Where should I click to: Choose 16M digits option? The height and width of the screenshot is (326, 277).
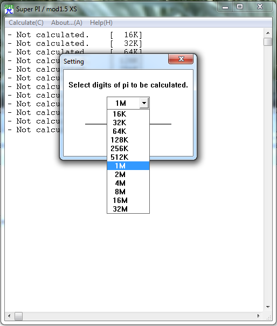[128, 200]
